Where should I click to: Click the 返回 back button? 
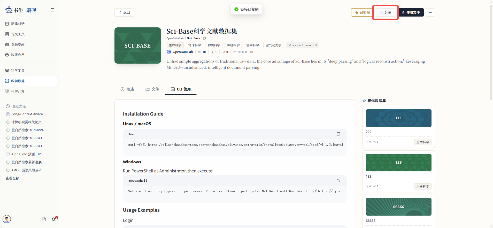(124, 12)
